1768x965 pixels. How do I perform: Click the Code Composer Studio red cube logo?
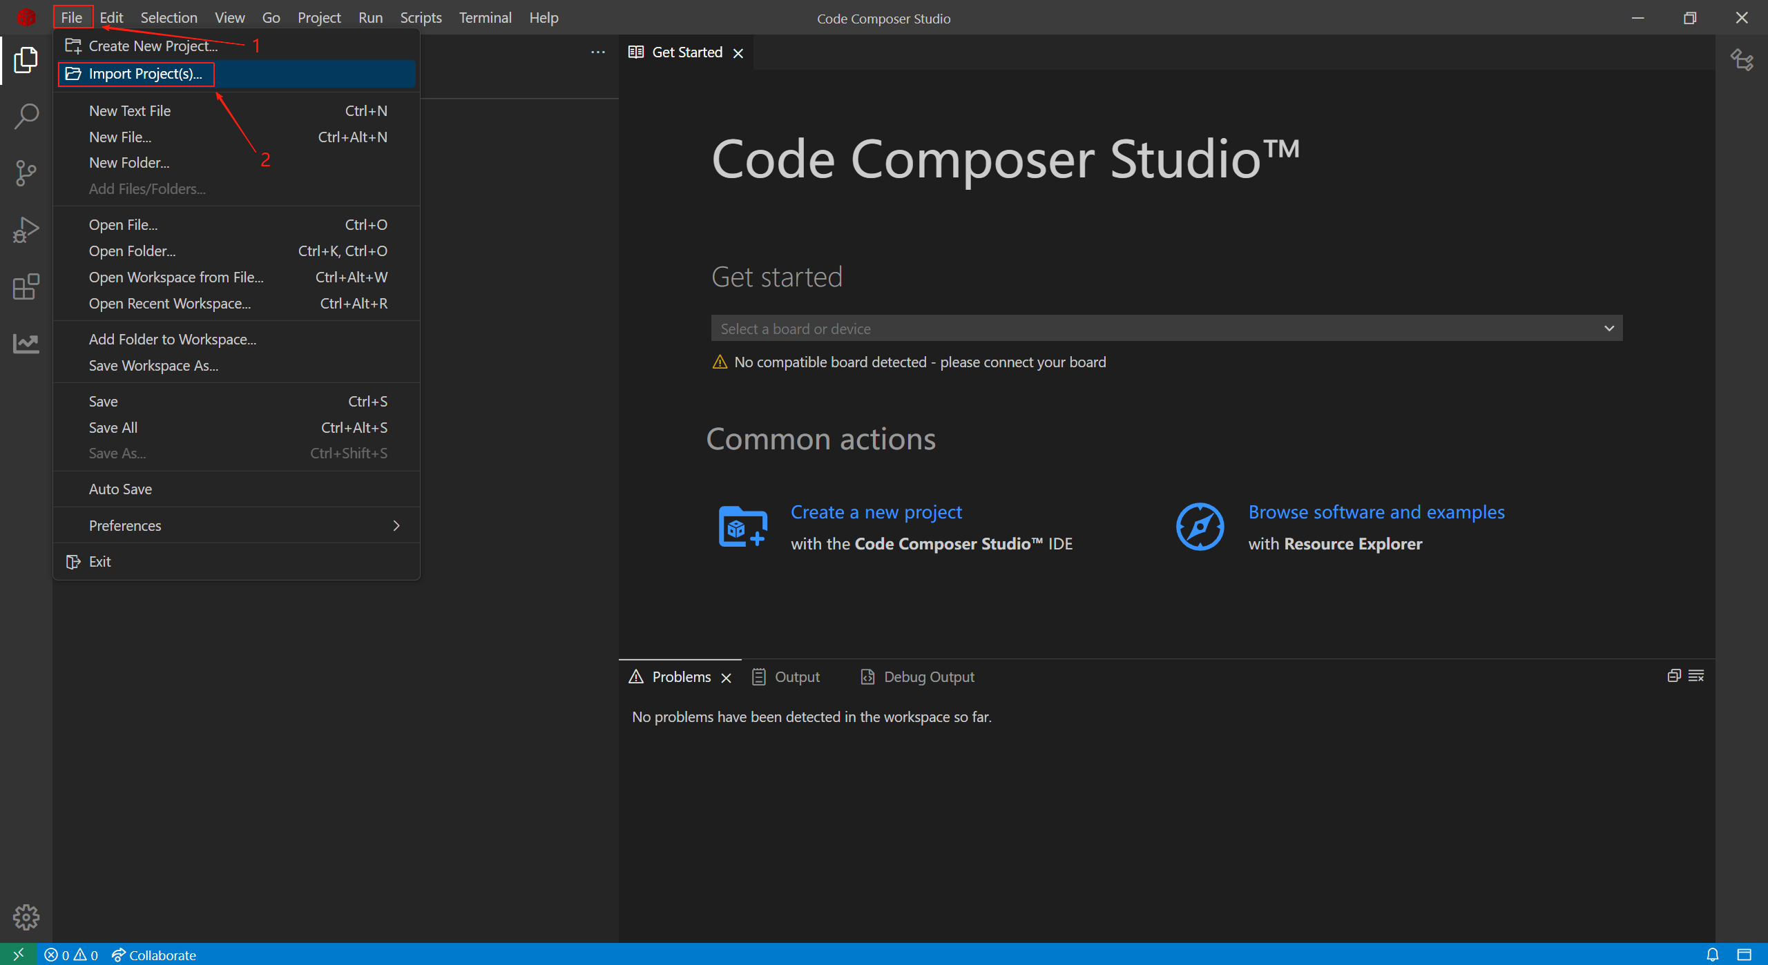(26, 17)
